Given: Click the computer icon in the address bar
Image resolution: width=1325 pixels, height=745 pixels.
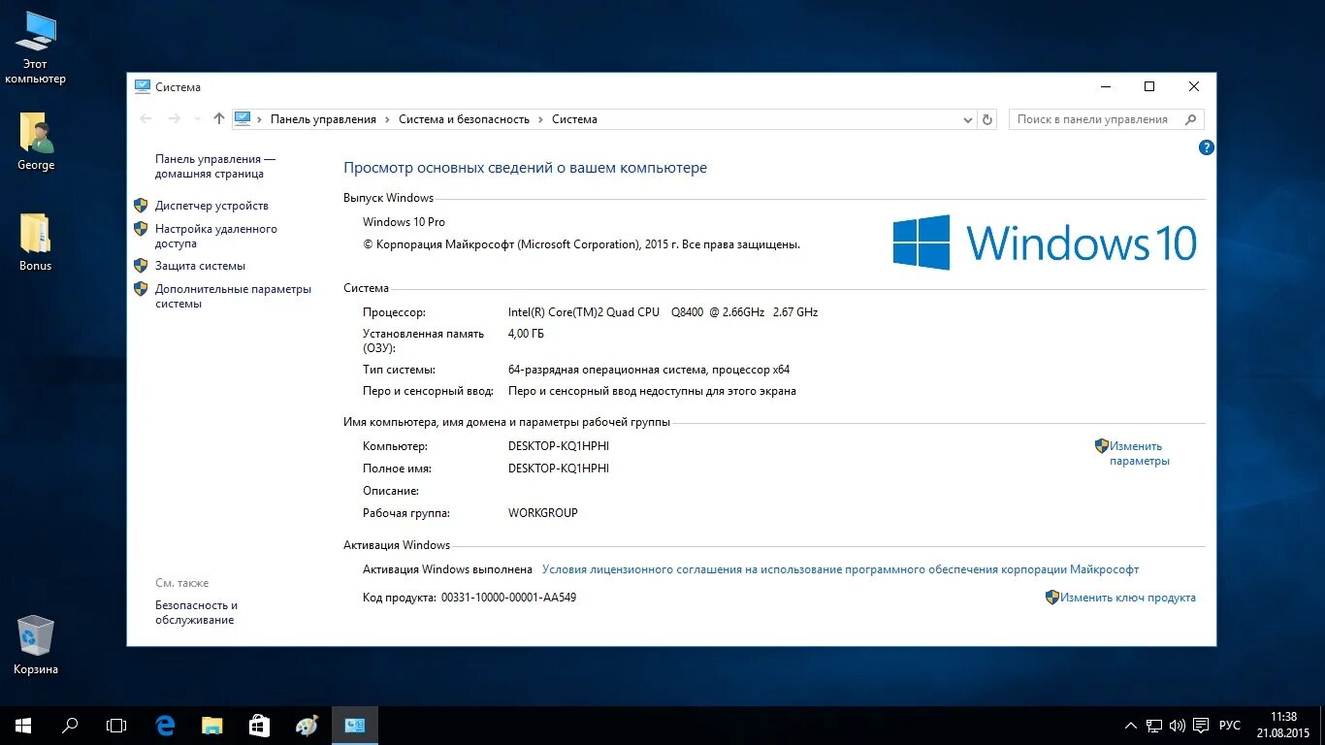Looking at the screenshot, I should click(242, 118).
